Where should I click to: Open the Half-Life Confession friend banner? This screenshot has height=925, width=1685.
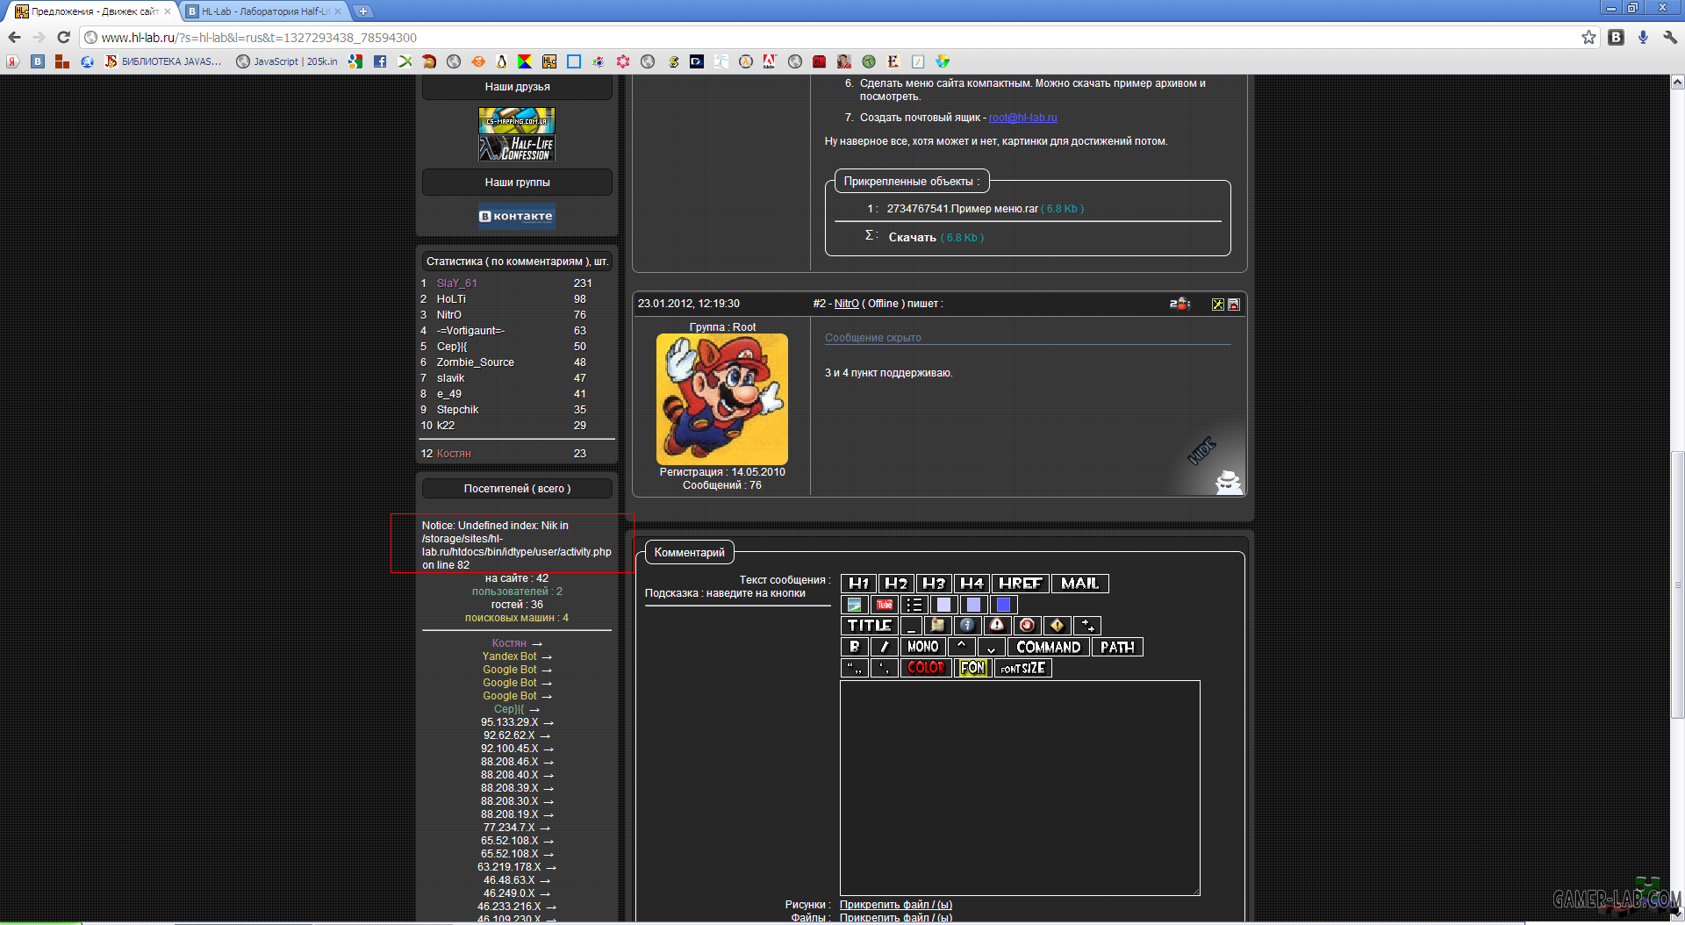click(517, 148)
